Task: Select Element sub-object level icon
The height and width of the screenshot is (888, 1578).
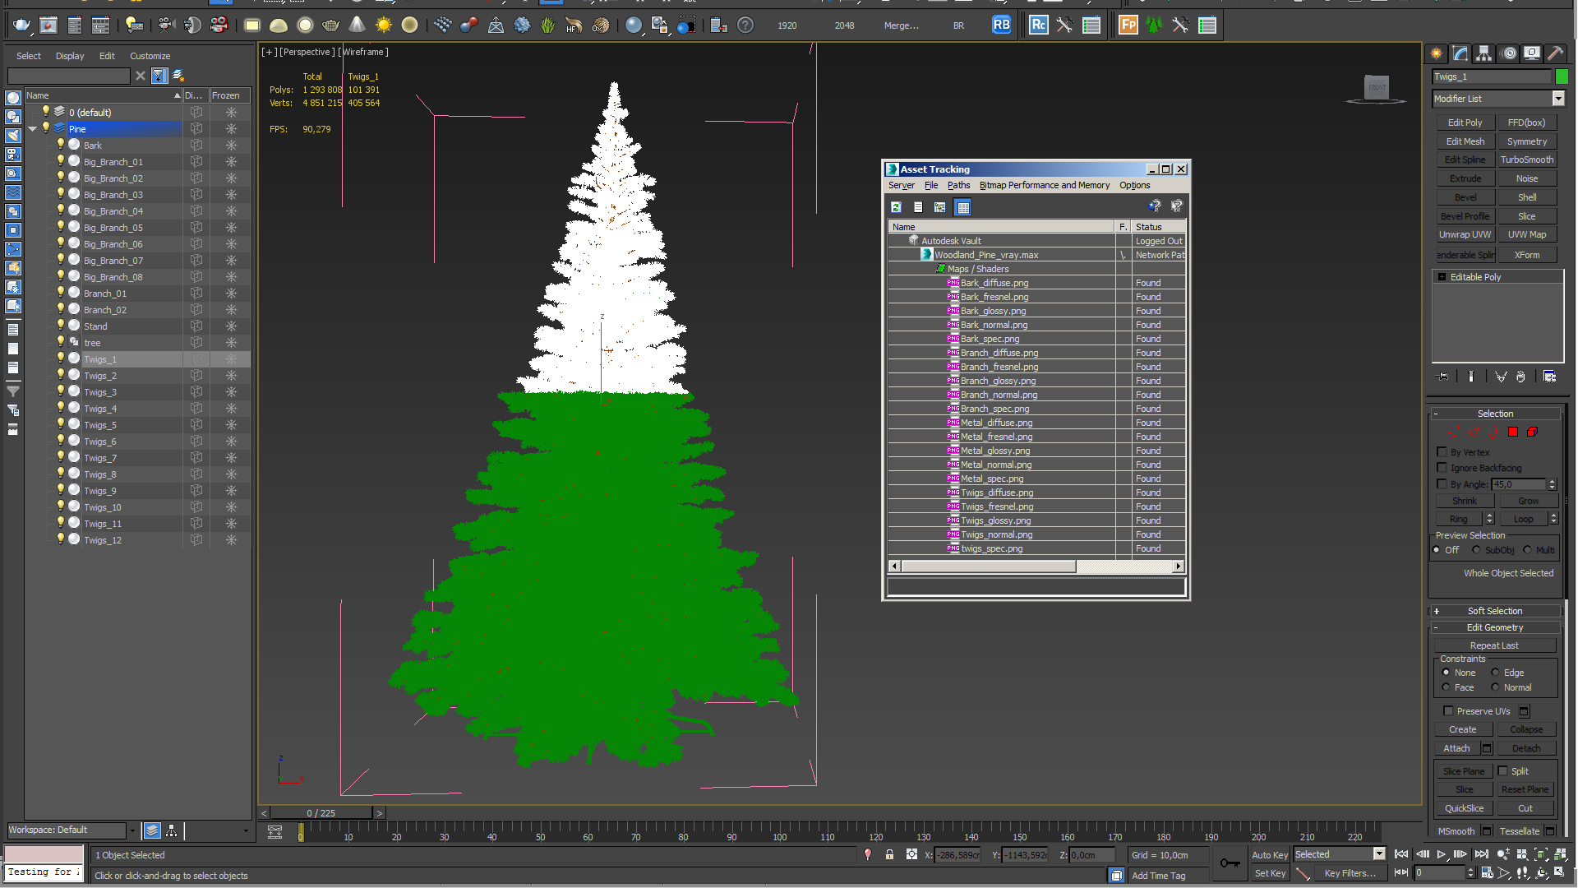Action: [1532, 432]
